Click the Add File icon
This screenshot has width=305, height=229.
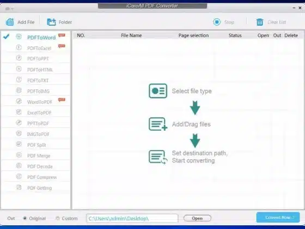click(10, 22)
